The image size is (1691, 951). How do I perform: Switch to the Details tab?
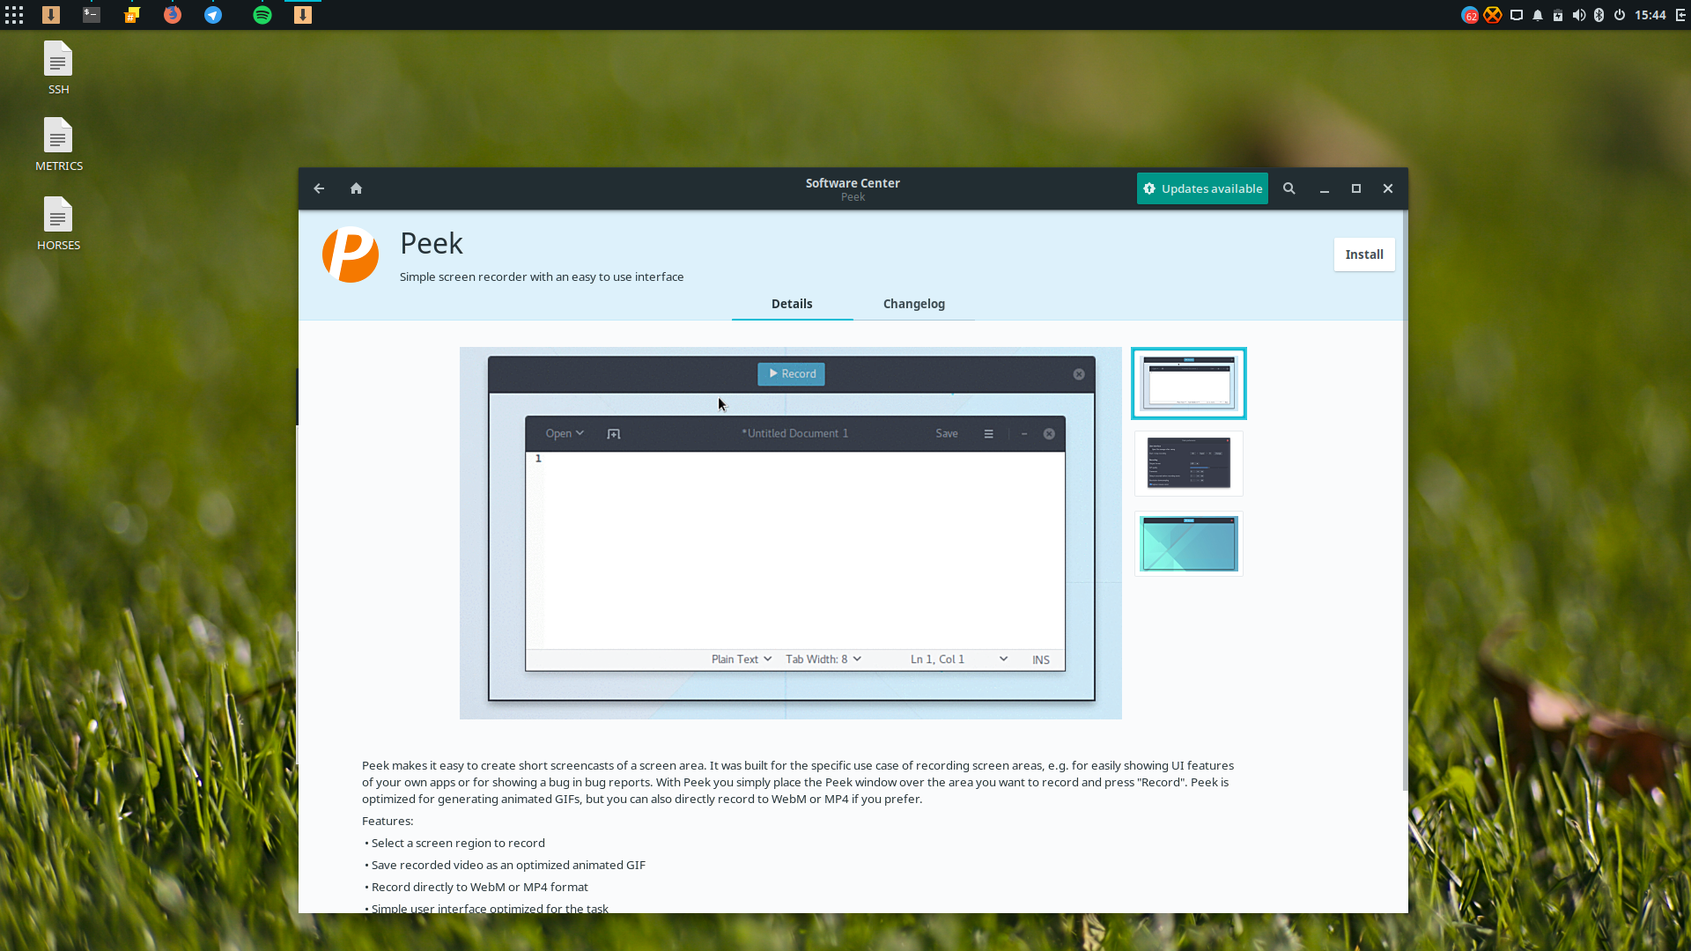(792, 304)
